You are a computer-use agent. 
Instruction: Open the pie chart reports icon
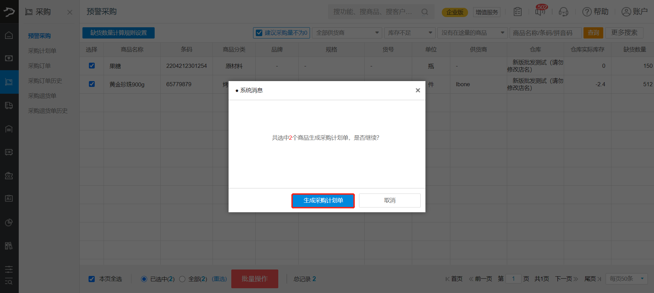9,222
